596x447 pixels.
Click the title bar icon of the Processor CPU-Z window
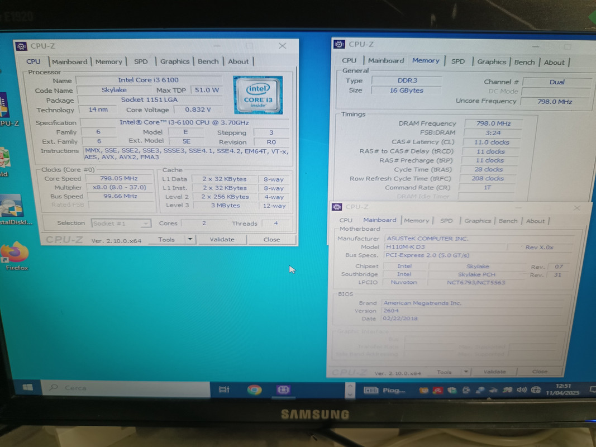[21, 46]
